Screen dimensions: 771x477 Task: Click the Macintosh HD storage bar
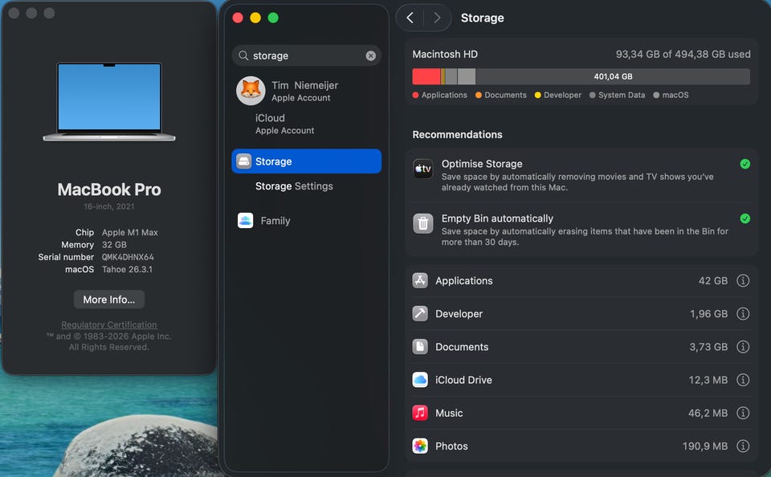tap(581, 77)
